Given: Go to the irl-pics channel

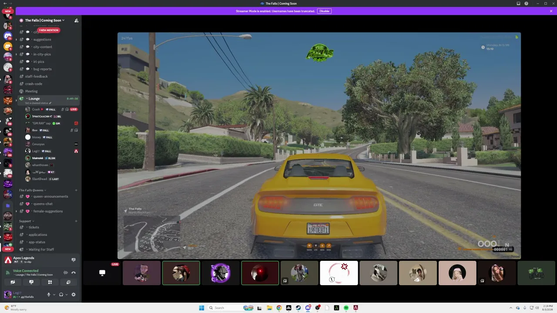Looking at the screenshot, I should 39,62.
